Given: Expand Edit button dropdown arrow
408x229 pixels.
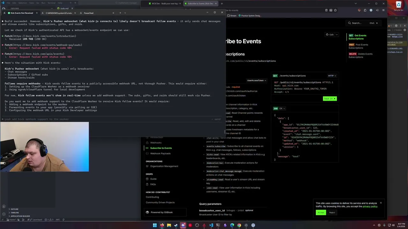Looking at the screenshot, I should click(337, 35).
